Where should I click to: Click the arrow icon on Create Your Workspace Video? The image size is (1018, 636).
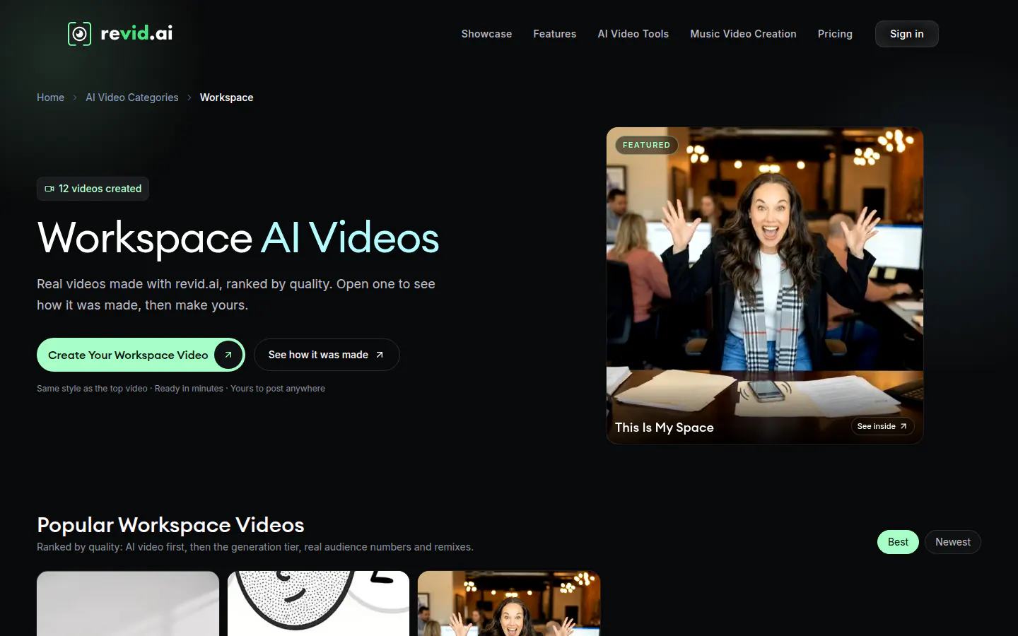pos(228,355)
